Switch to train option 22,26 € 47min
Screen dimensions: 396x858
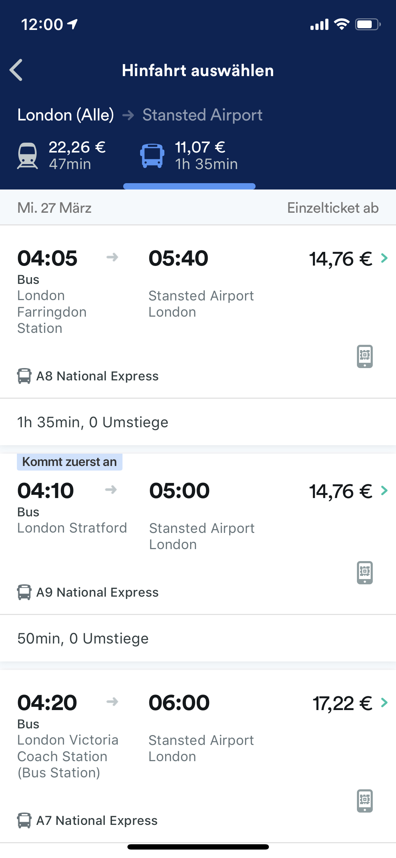(77, 156)
